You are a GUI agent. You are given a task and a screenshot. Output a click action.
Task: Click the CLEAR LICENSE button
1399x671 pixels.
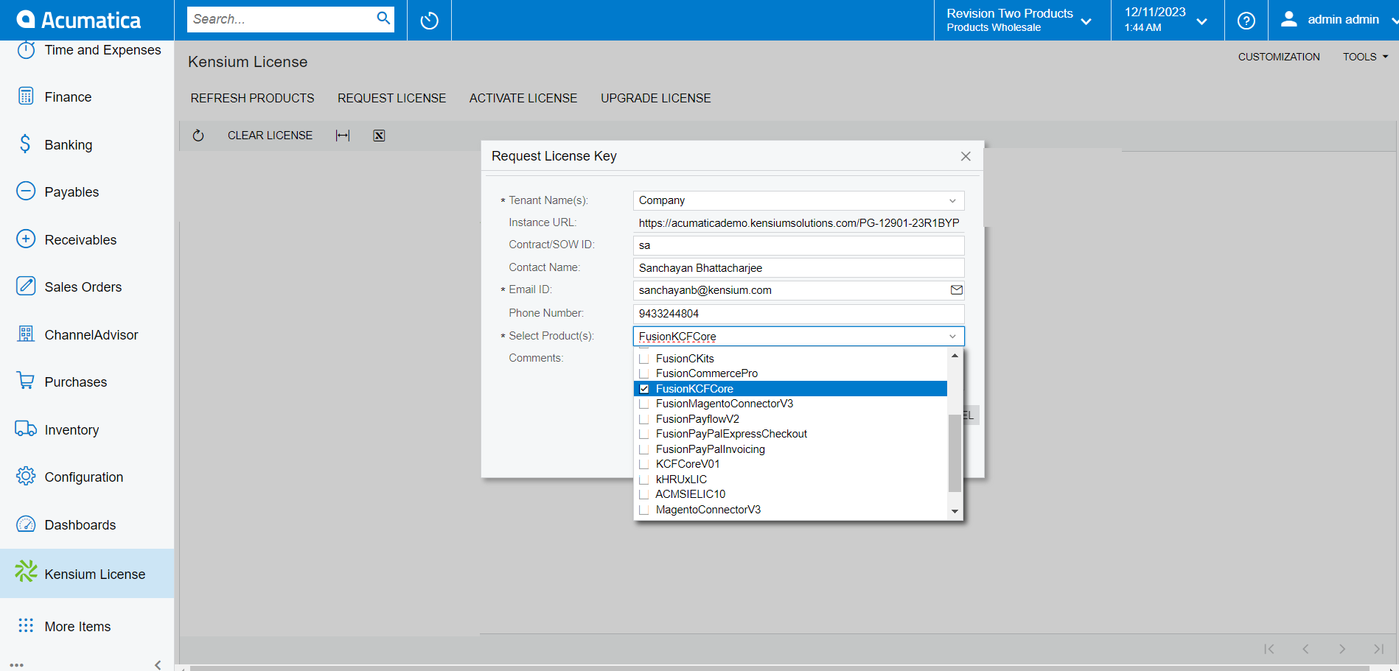tap(270, 136)
